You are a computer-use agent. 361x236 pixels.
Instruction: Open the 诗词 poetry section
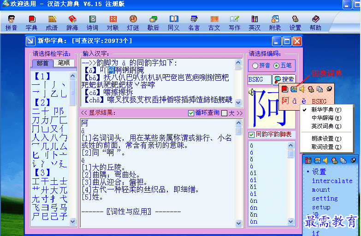[92, 23]
